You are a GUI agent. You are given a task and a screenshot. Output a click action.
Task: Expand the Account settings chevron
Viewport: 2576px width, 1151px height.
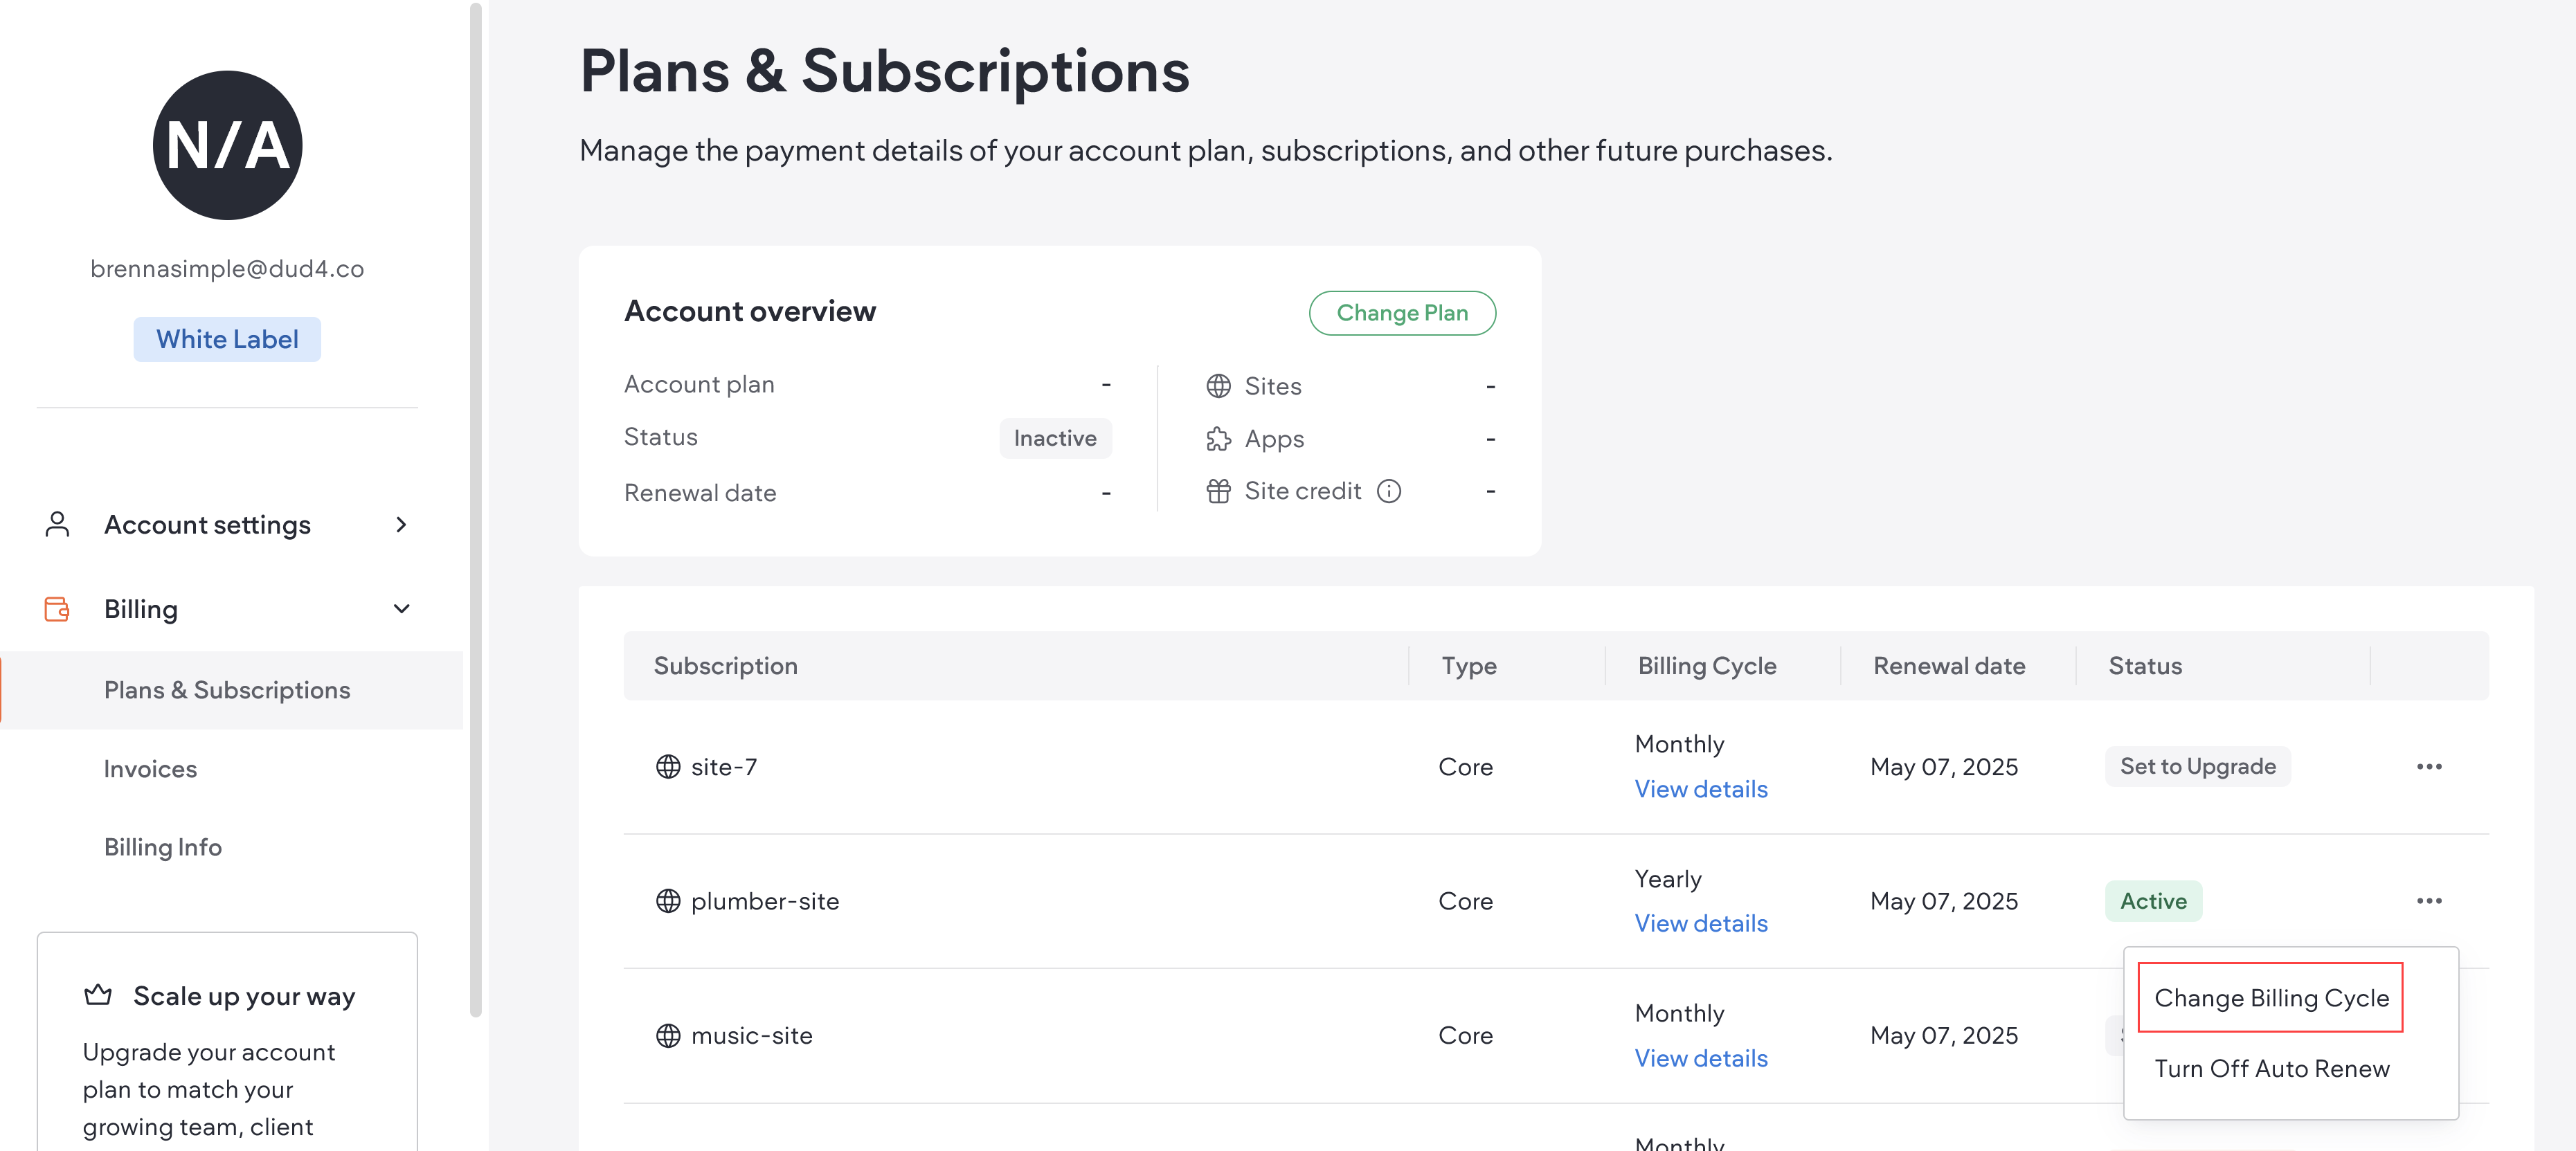click(x=401, y=525)
